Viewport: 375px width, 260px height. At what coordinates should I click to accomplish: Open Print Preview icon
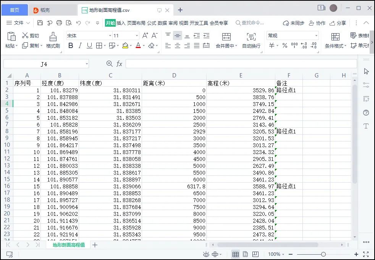pyautogui.click(x=69, y=22)
